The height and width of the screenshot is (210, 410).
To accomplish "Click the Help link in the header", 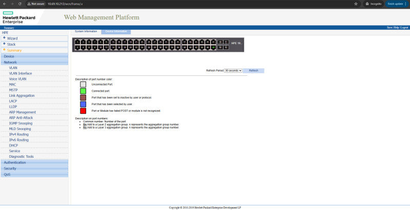I will (396, 28).
